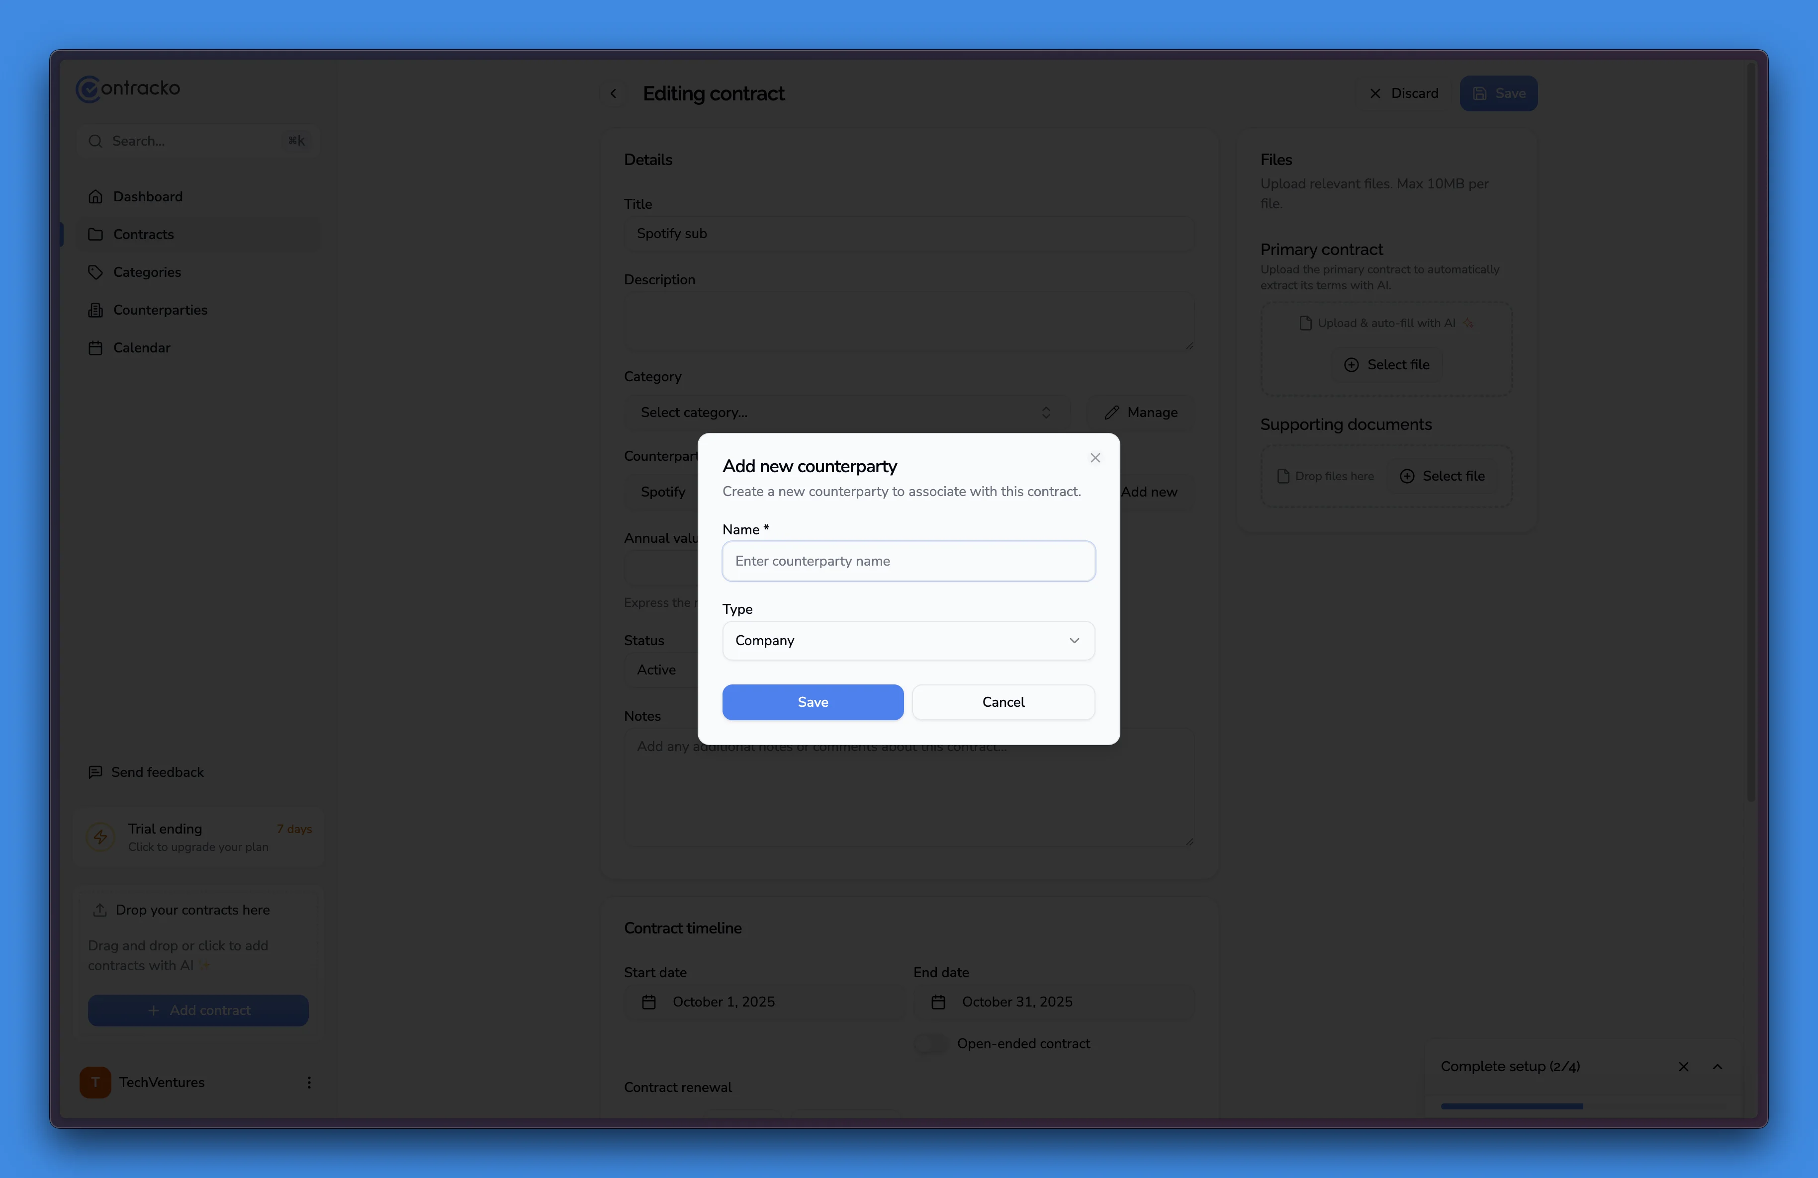Viewport: 1818px width, 1178px height.
Task: Select the Contracts folder icon in sidebar
Action: pos(96,235)
